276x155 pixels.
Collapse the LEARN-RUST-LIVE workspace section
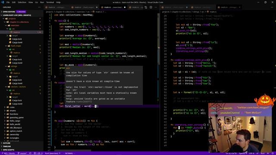pos(22,15)
